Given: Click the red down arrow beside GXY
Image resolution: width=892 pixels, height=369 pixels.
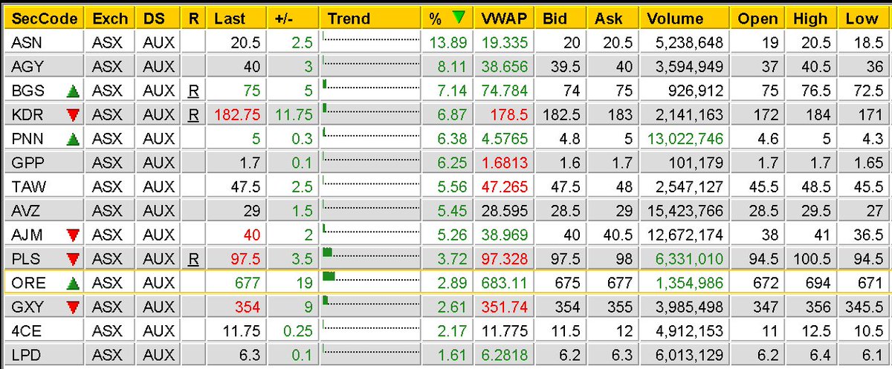Looking at the screenshot, I should click(72, 307).
